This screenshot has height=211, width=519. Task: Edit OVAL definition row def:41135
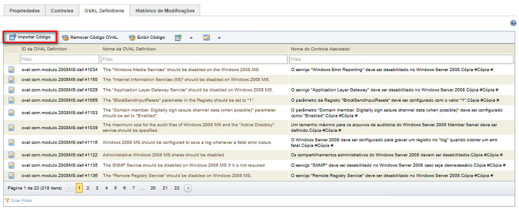tap(11, 165)
